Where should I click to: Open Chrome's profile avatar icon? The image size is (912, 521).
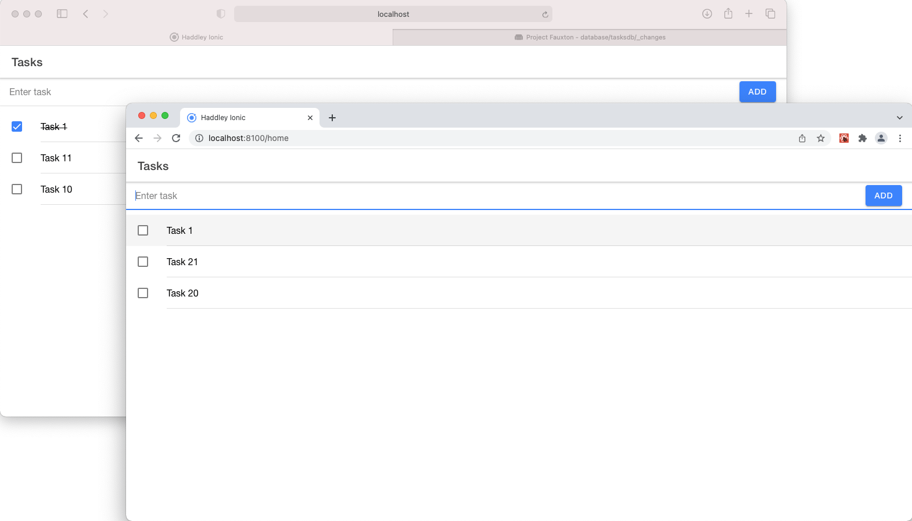pos(881,138)
